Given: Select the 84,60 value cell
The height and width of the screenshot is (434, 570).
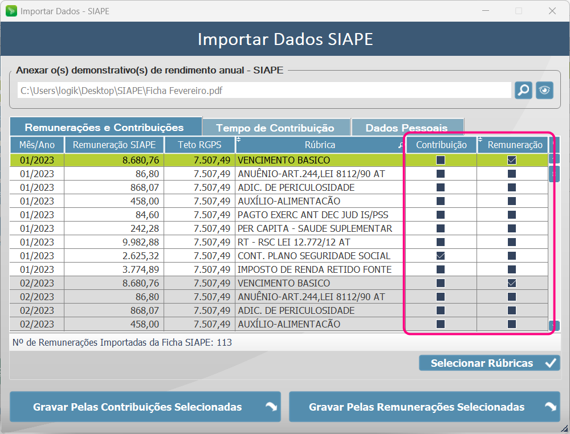Looking at the screenshot, I should [114, 215].
